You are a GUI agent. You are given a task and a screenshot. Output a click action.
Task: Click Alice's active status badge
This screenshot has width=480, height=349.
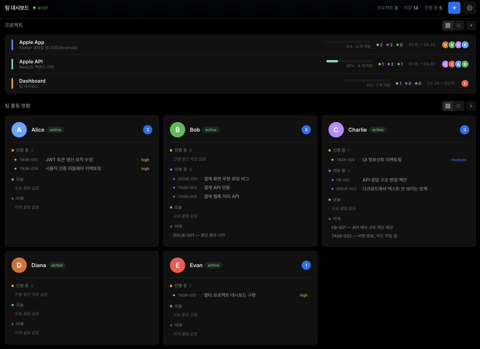[x=56, y=130]
